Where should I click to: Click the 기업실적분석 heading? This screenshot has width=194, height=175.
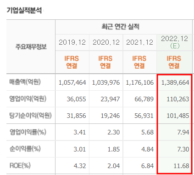(x=24, y=11)
